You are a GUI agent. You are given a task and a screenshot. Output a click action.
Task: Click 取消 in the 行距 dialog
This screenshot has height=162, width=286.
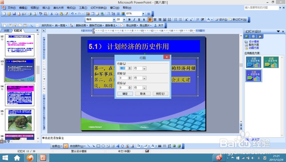[x=143, y=94]
